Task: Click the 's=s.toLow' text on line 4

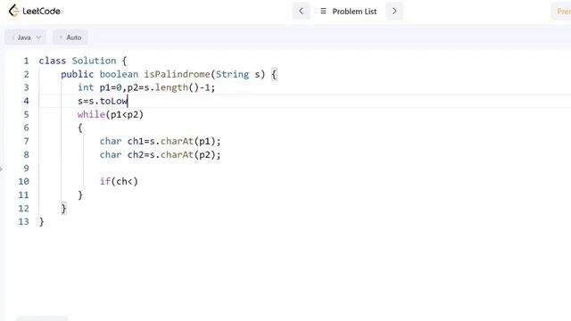Action: (103, 101)
